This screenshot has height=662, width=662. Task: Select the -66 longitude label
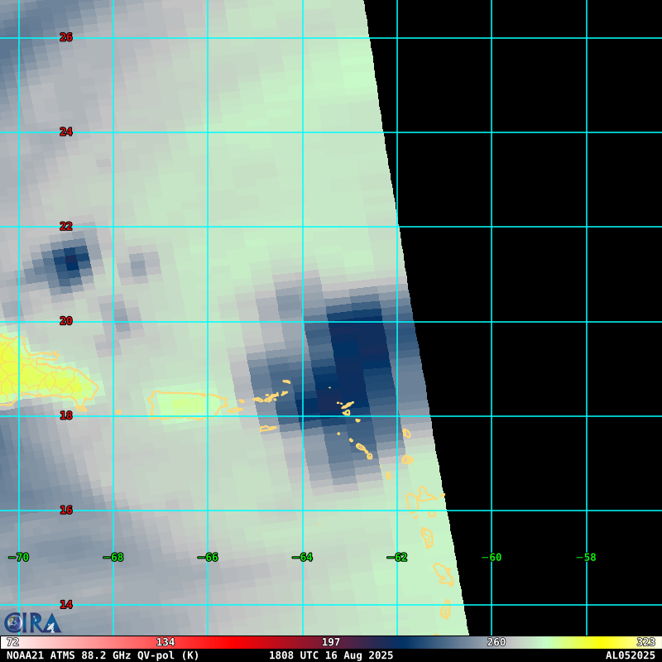[208, 558]
